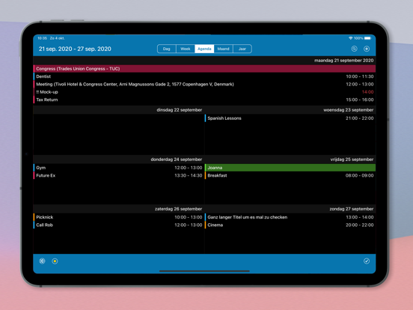Open the checkmark tasks icon
The width and height of the screenshot is (413, 310).
coord(367,261)
